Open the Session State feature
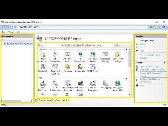 point(80,68)
